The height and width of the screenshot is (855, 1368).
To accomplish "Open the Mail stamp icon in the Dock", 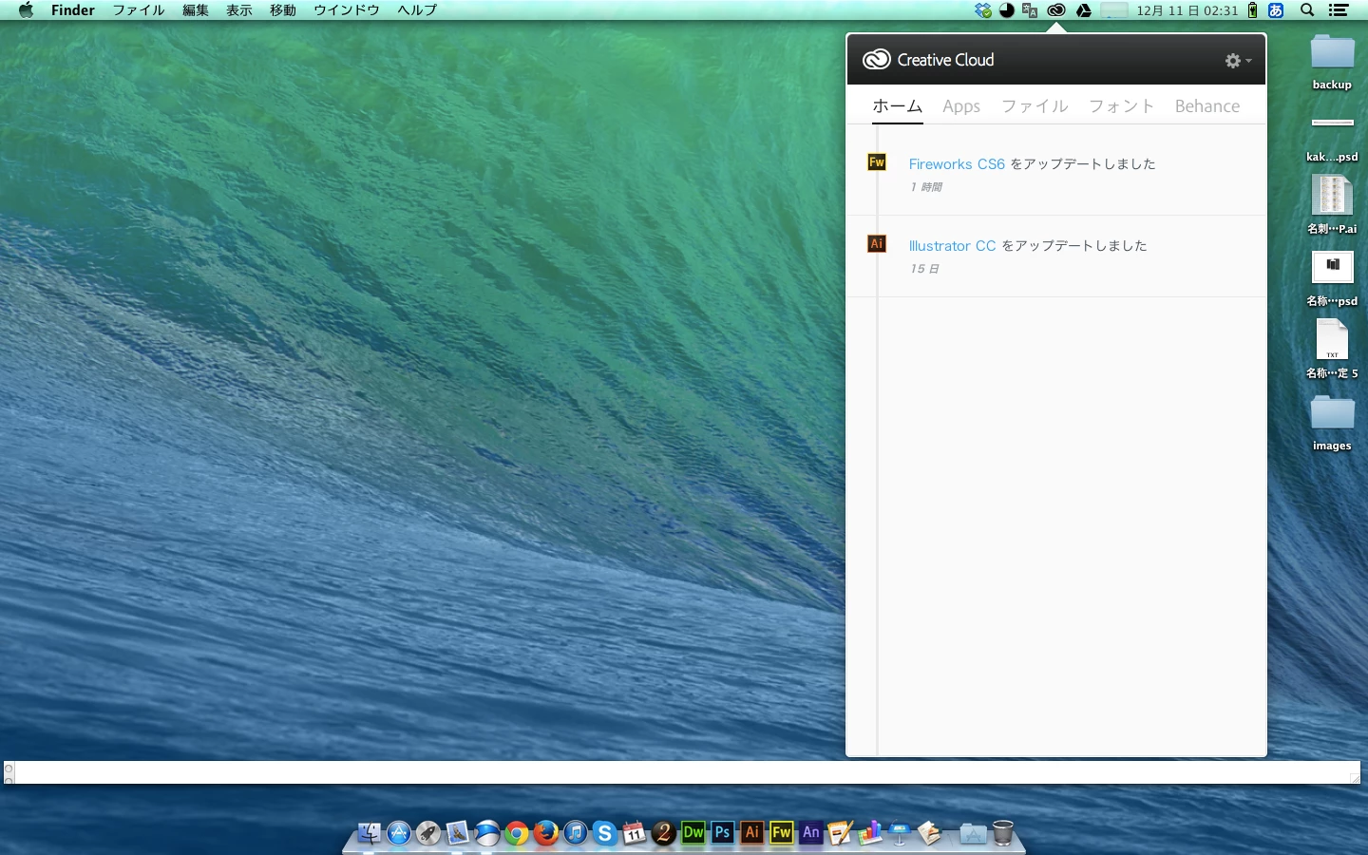I will click(x=458, y=833).
